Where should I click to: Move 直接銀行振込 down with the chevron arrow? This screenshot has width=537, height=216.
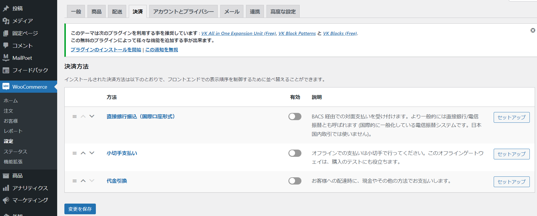pos(92,116)
